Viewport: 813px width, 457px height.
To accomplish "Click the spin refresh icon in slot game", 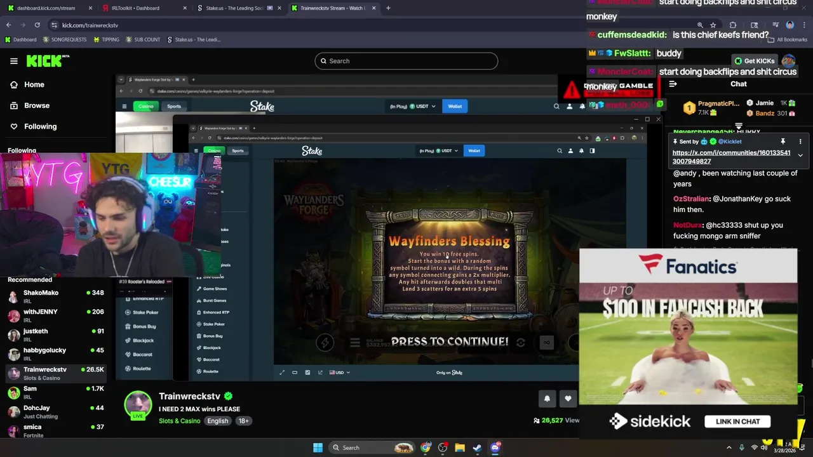I will coord(521,342).
